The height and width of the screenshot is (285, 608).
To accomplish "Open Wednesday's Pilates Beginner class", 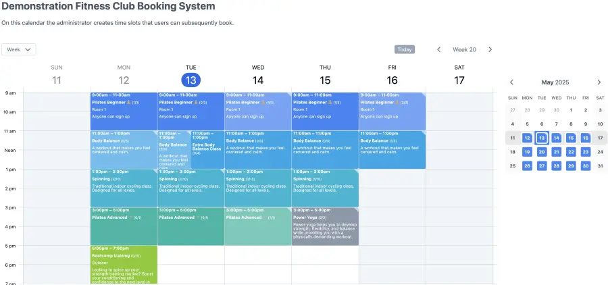I will click(258, 111).
